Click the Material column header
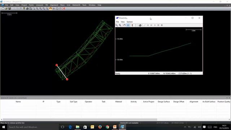 point(119,102)
